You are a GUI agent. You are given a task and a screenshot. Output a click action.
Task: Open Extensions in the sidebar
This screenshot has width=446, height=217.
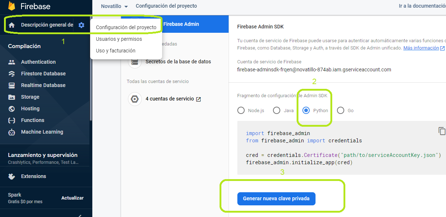point(33,176)
